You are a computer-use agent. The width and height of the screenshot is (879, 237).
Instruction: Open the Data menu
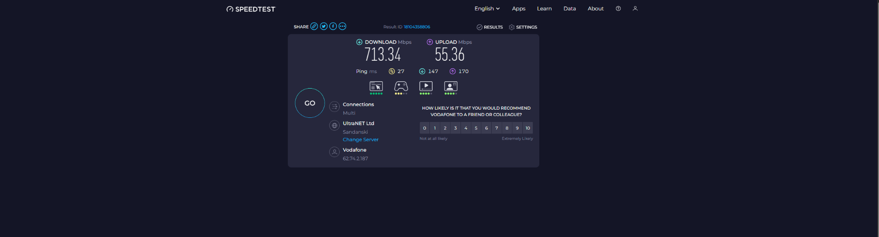coord(570,9)
